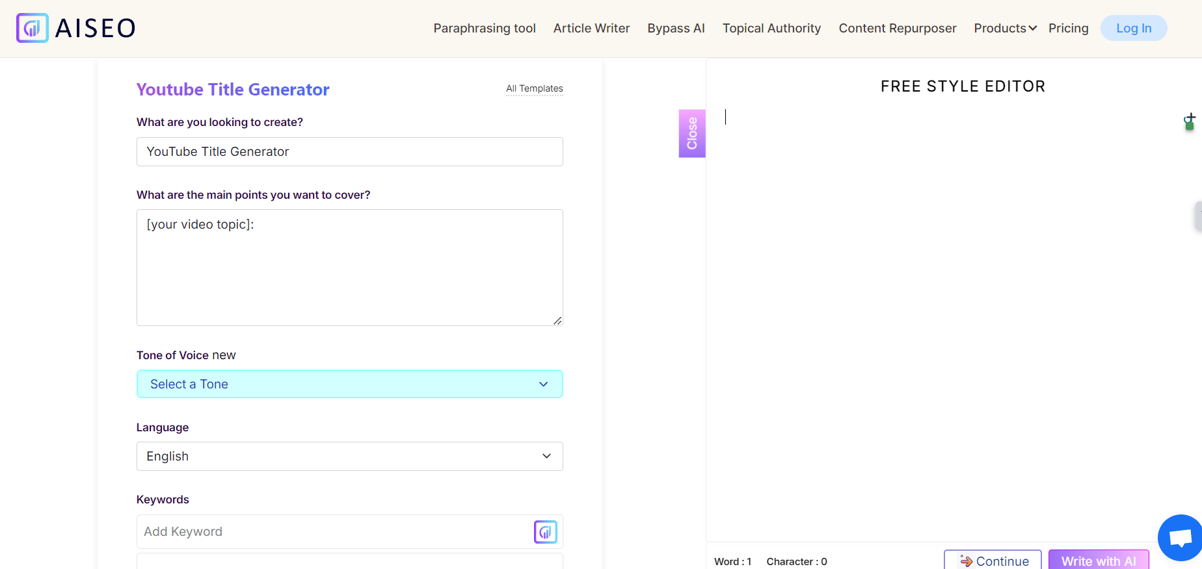Open the English language dropdown
This screenshot has width=1202, height=569.
click(x=349, y=457)
